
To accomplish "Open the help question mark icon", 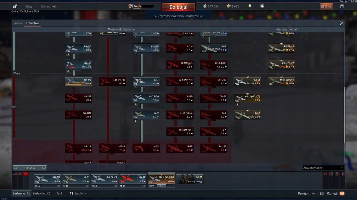I will 342,6.
